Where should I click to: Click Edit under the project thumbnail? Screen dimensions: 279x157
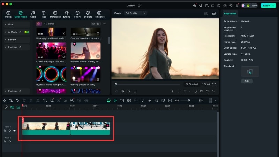(247, 81)
